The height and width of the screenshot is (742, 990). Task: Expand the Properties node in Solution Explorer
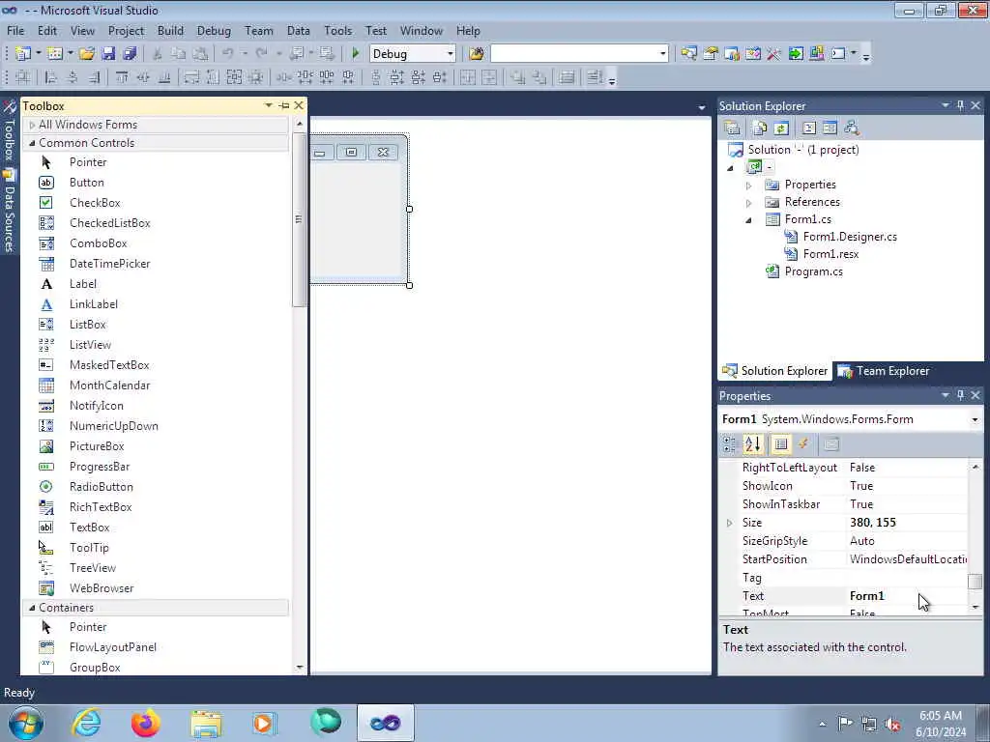pos(749,185)
